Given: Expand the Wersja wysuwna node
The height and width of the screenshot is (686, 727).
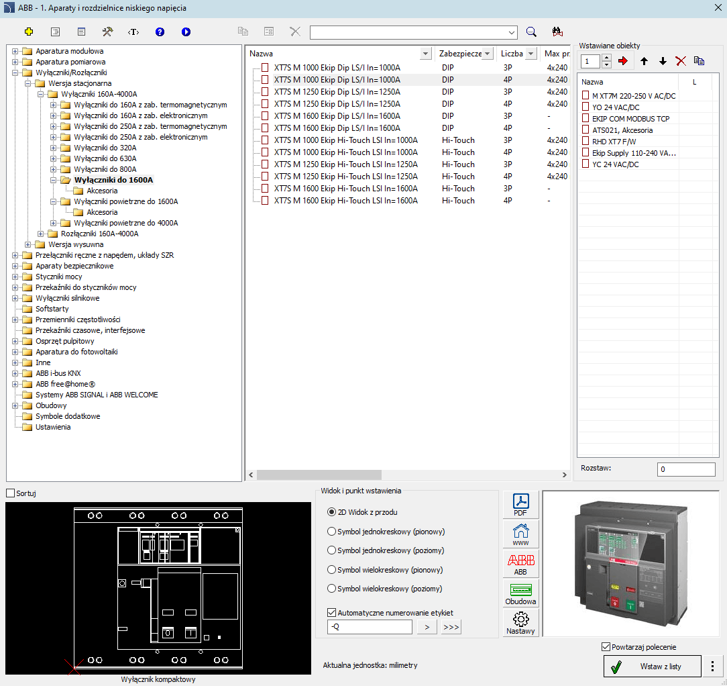Looking at the screenshot, I should [x=27, y=244].
